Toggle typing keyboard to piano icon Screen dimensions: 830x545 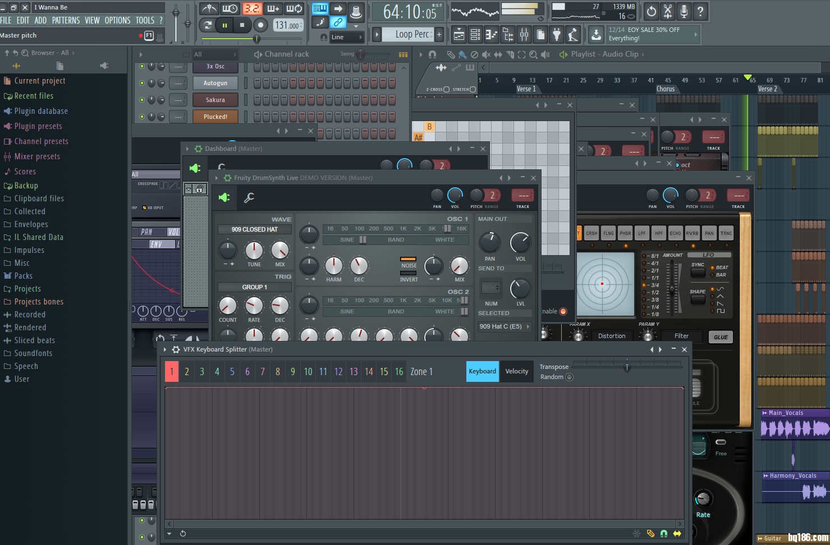[320, 8]
